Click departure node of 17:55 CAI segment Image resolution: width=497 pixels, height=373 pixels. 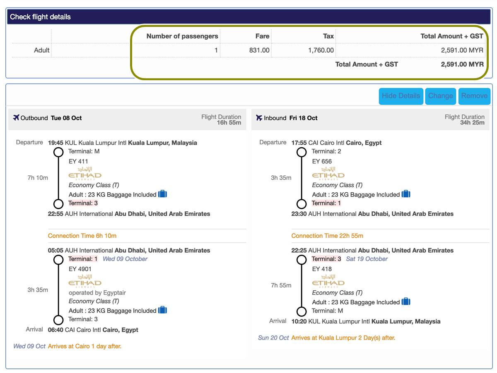tap(302, 152)
